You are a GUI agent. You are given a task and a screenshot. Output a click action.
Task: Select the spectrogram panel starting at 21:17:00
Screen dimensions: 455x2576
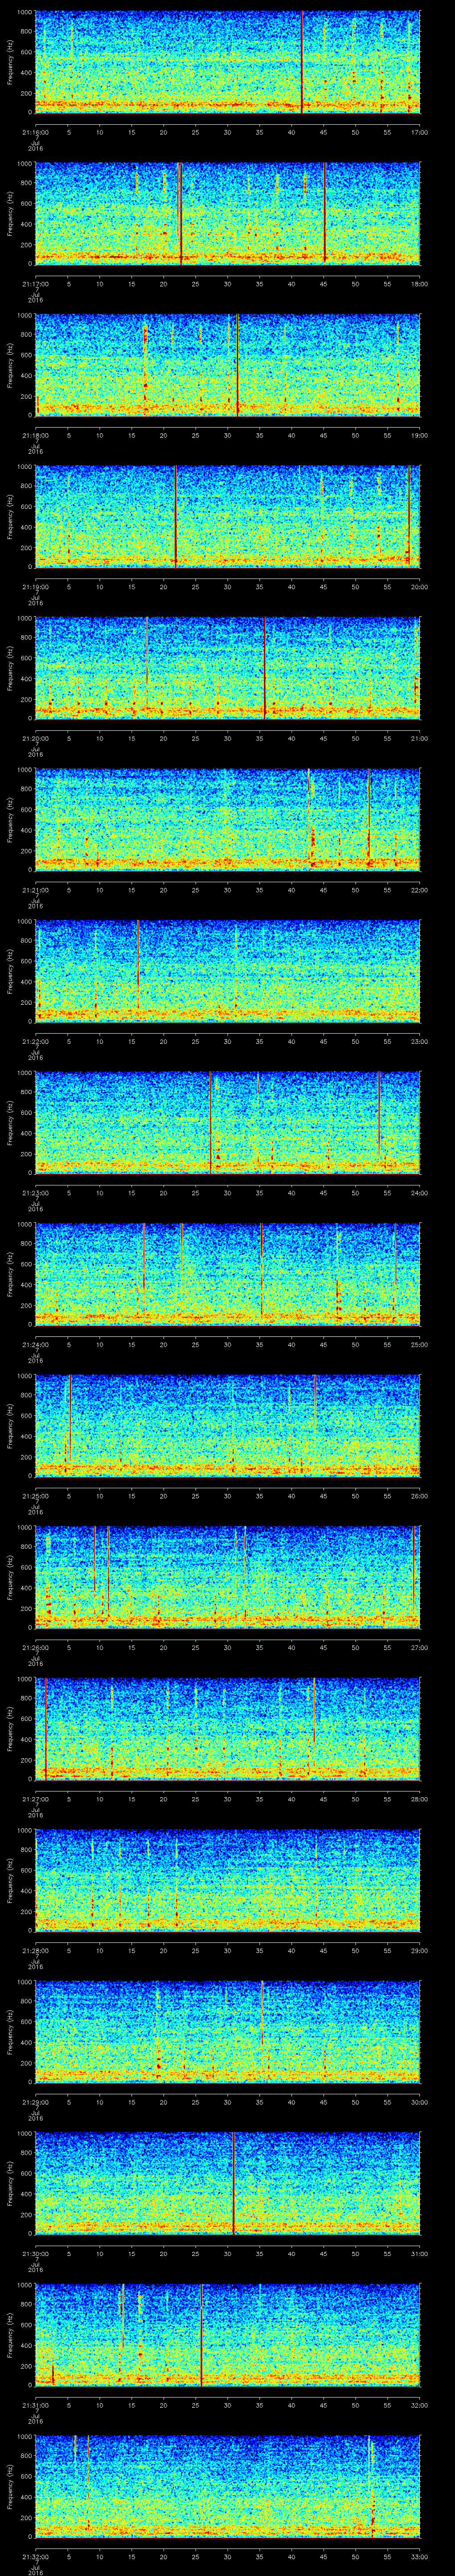(227, 214)
